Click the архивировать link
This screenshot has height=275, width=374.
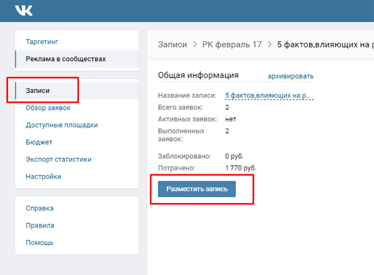[291, 77]
